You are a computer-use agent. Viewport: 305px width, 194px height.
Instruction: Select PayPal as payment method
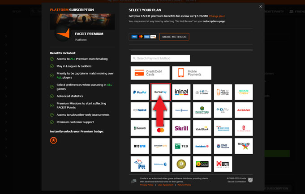[139, 92]
